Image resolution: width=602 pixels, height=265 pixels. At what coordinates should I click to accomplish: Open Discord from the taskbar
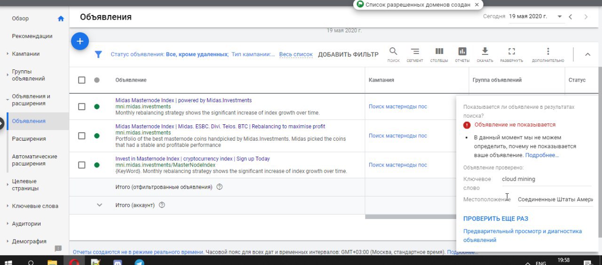click(118, 263)
